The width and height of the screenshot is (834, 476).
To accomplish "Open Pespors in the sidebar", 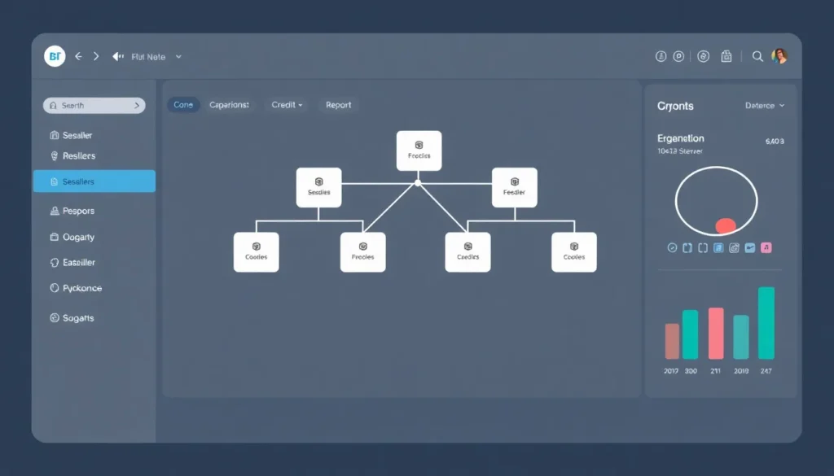I will 78,211.
